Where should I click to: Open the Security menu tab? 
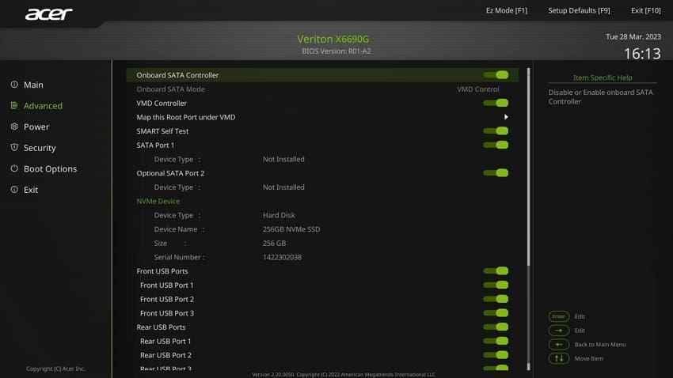[x=40, y=148]
